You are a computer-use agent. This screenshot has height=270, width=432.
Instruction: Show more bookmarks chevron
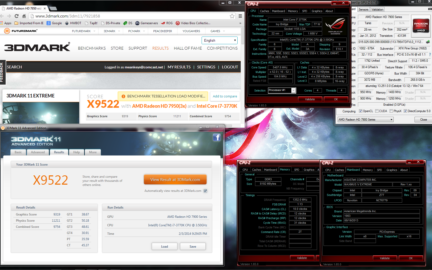tap(240, 23)
